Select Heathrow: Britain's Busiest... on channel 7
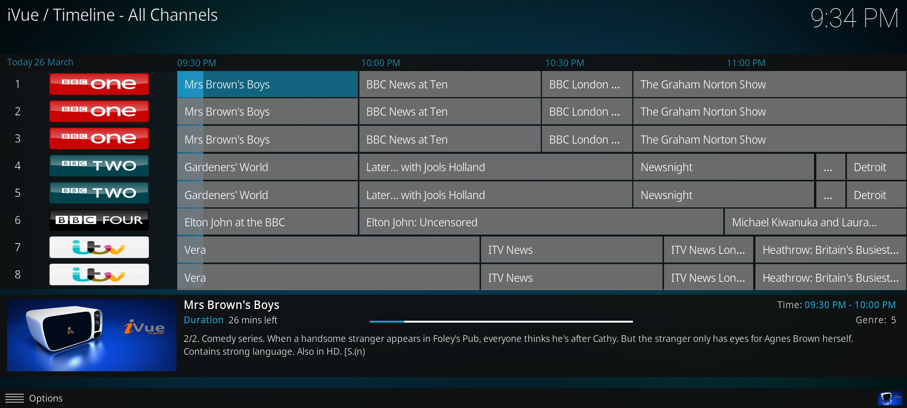 [831, 250]
